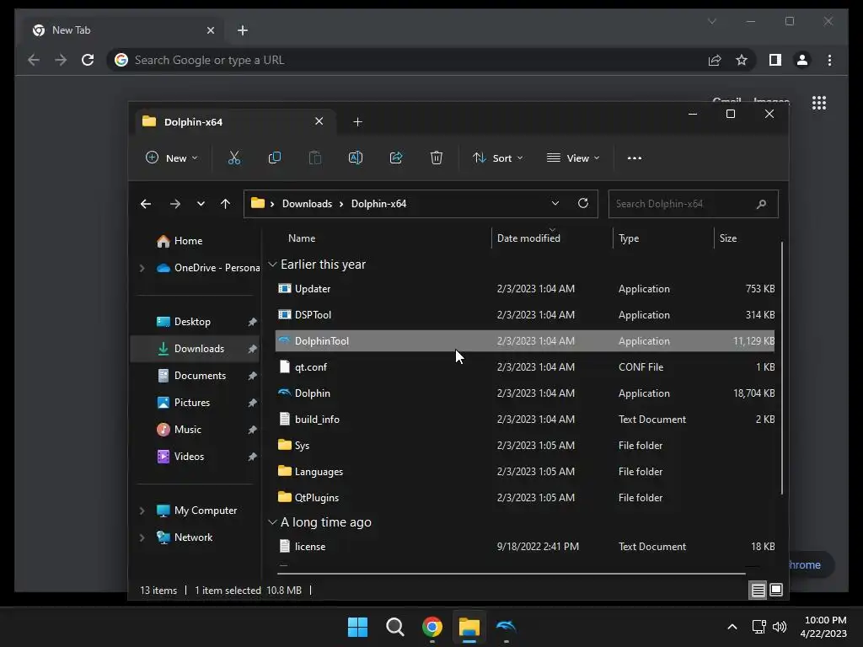Image resolution: width=863 pixels, height=647 pixels.
Task: Sort by Size column header
Action: point(727,238)
